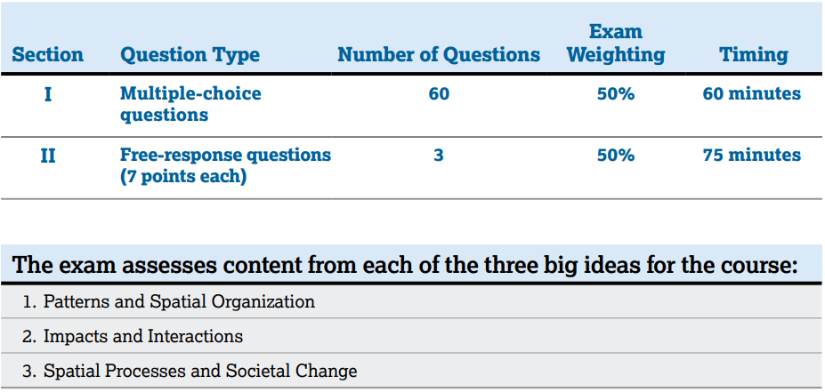Click the 60 questions count cell

(x=439, y=93)
